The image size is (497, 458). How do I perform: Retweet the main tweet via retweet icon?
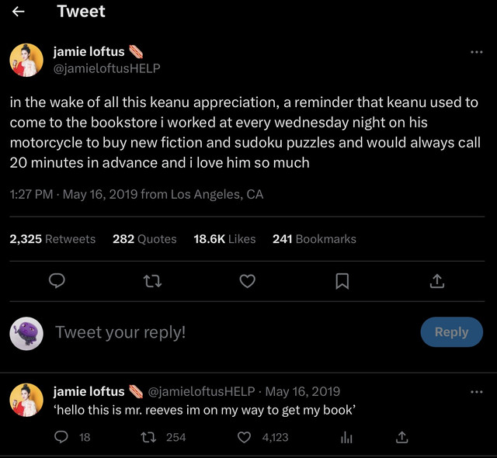click(x=152, y=281)
